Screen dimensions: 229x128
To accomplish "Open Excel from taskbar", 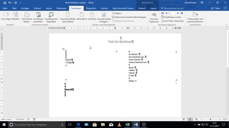I will 127,125.
